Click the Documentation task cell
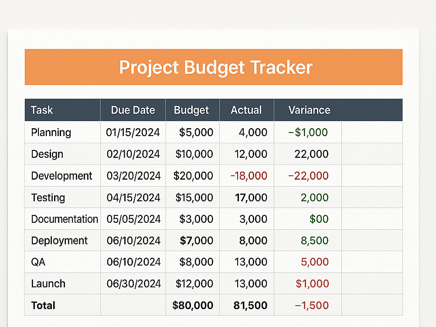This screenshot has width=436, height=327. pos(62,219)
